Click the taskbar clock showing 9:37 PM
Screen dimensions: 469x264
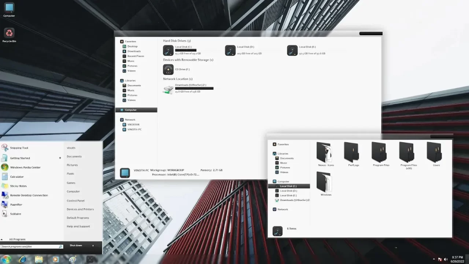[x=457, y=257]
